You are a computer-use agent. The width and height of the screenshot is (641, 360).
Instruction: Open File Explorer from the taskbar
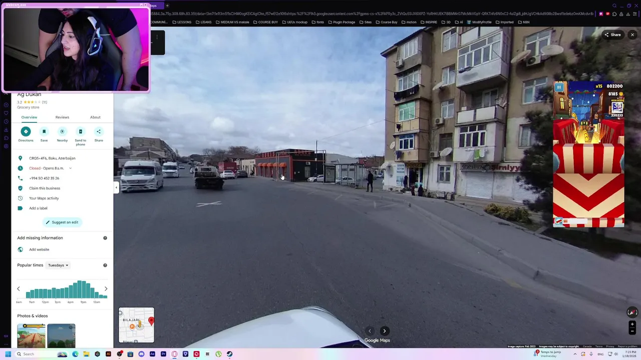pos(86,354)
